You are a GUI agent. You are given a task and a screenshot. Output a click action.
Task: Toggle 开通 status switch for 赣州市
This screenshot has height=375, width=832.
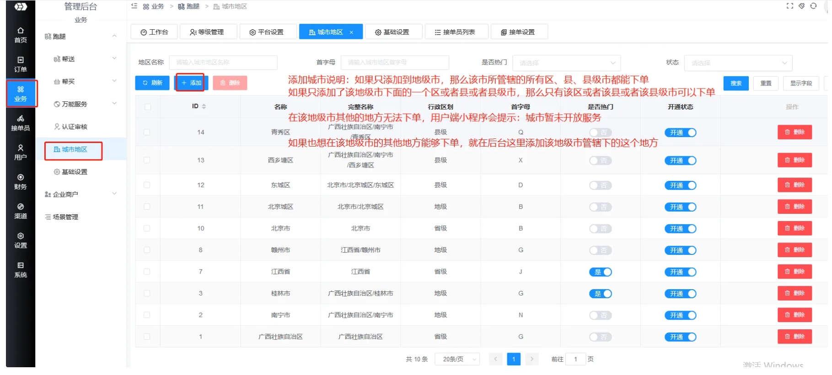(680, 250)
